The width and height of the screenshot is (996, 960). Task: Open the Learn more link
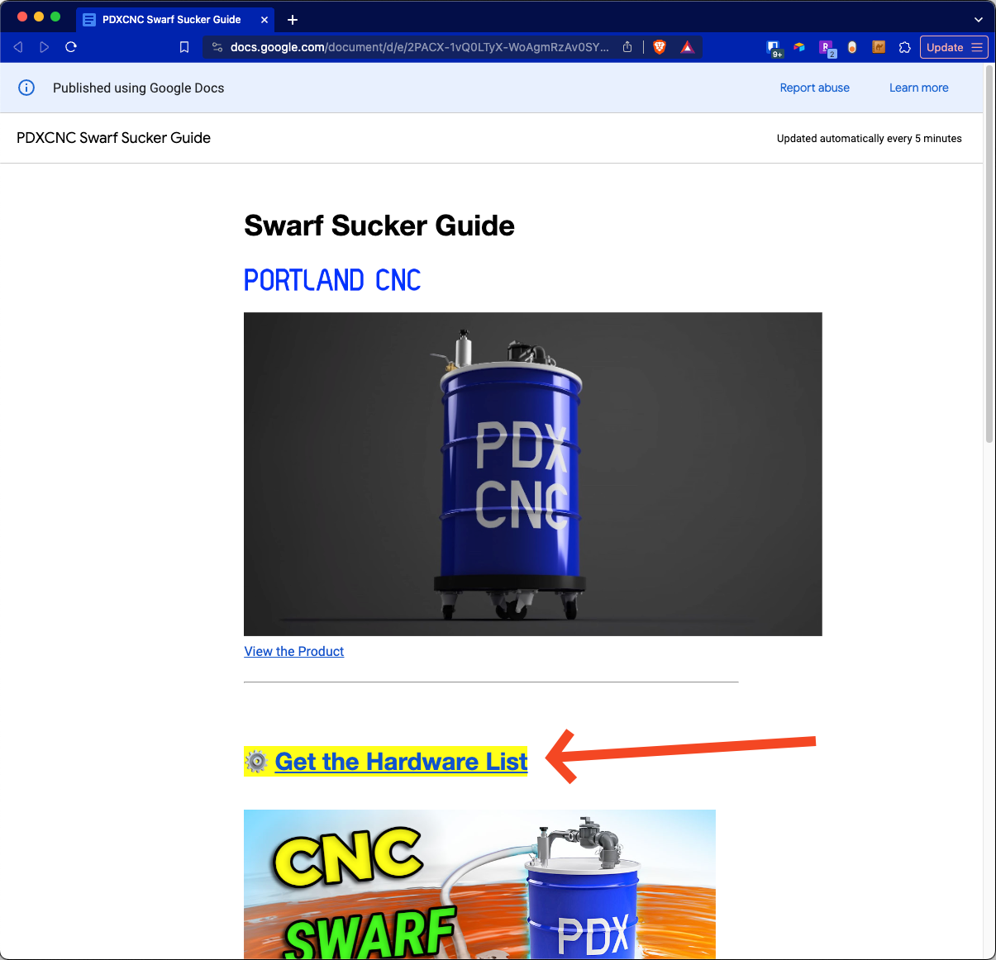click(x=918, y=88)
